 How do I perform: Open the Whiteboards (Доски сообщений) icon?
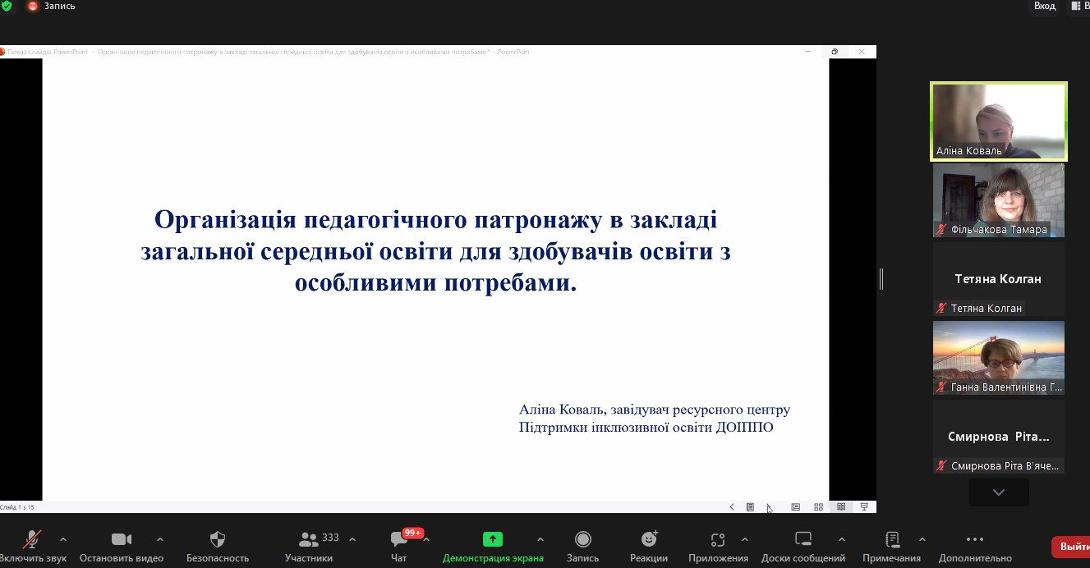[803, 539]
